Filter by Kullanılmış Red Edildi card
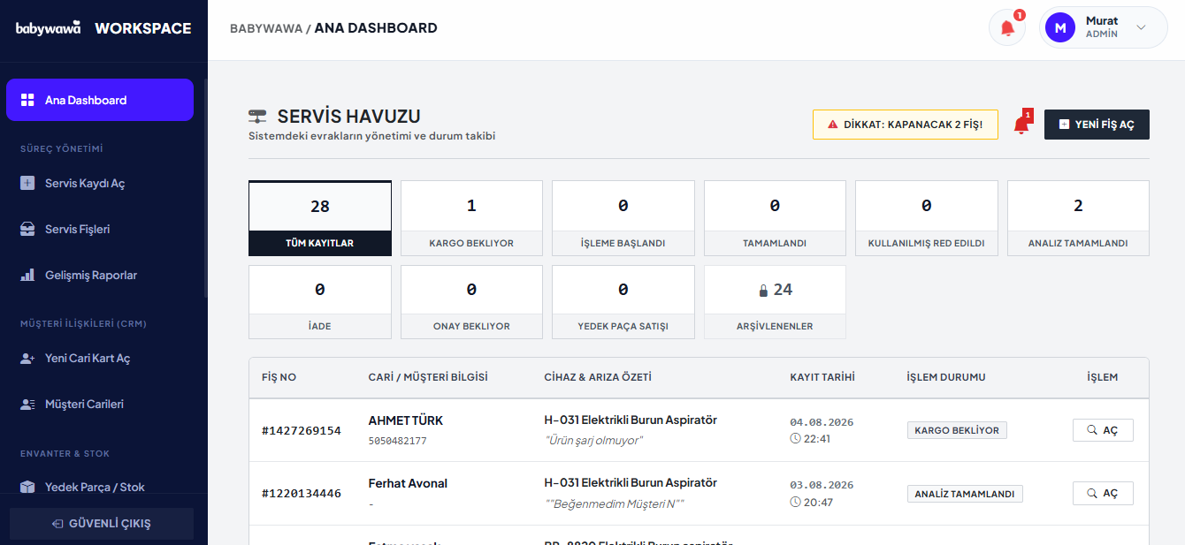1185x545 pixels. click(927, 218)
